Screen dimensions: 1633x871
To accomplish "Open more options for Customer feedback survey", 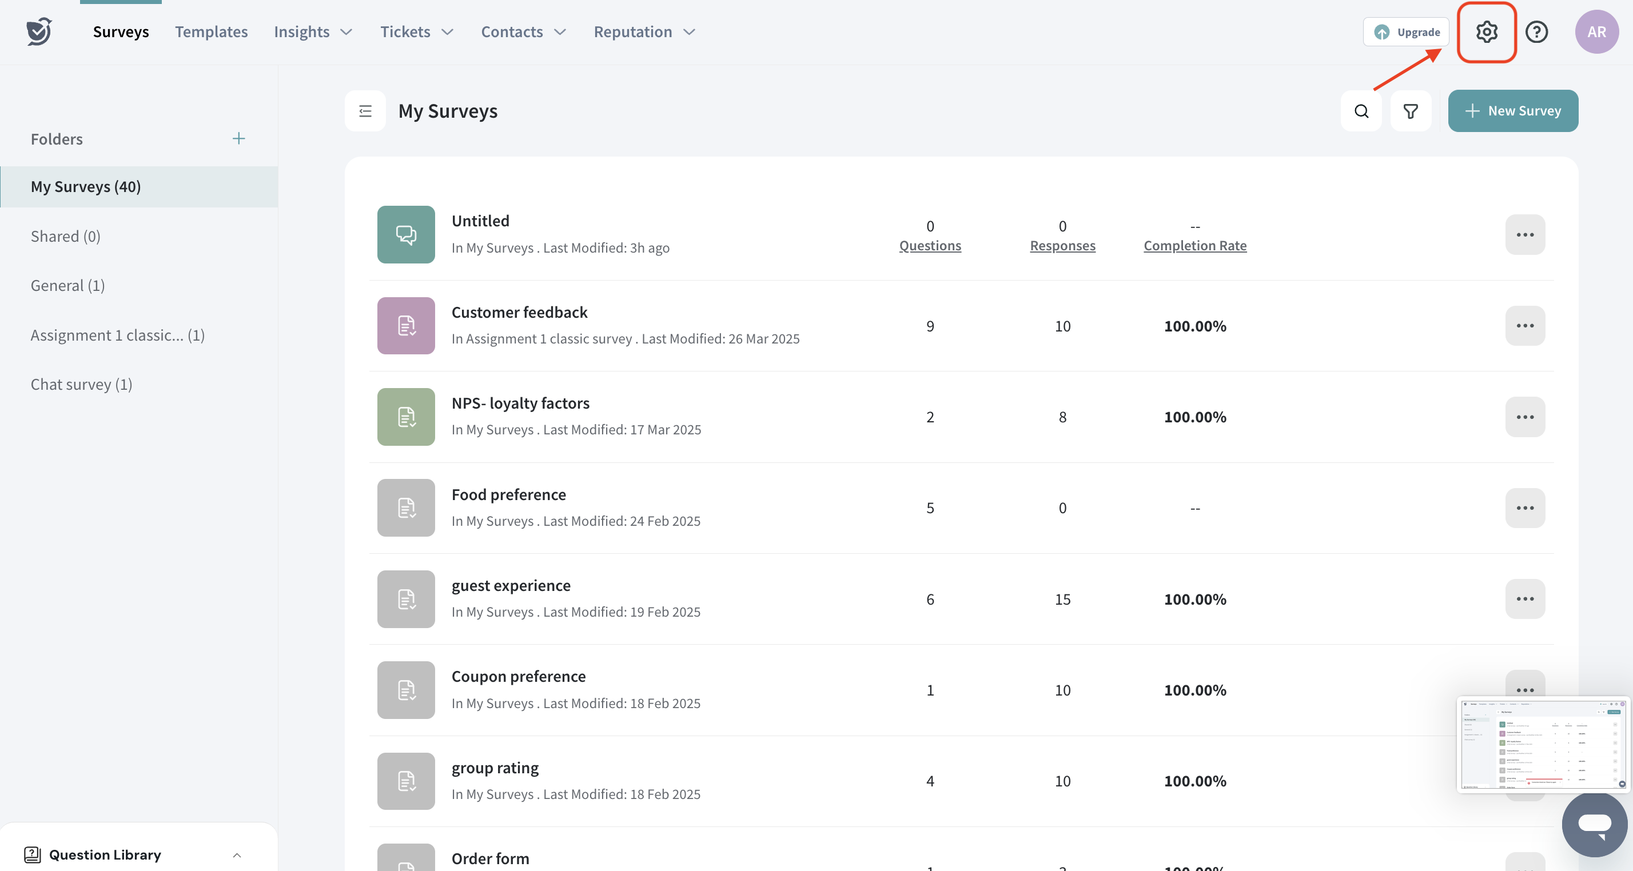I will point(1524,326).
